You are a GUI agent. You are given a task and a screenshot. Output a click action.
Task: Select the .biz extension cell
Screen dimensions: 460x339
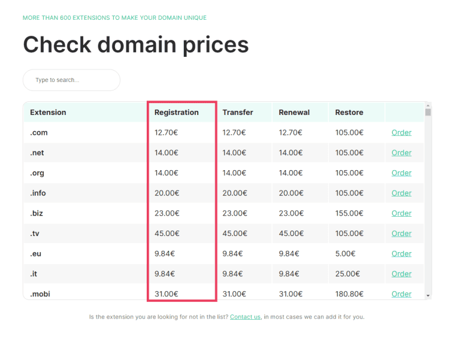coord(85,213)
